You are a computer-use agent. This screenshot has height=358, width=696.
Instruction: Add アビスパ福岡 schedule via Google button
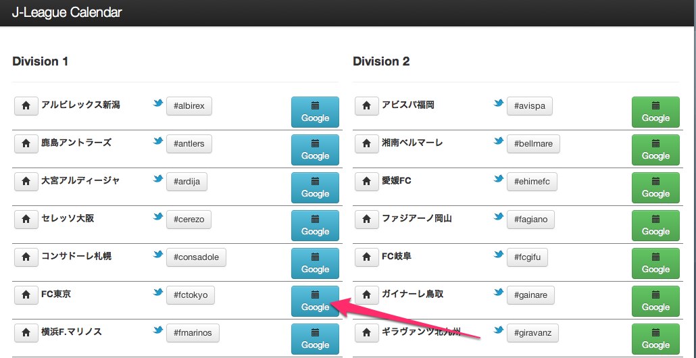pos(655,112)
